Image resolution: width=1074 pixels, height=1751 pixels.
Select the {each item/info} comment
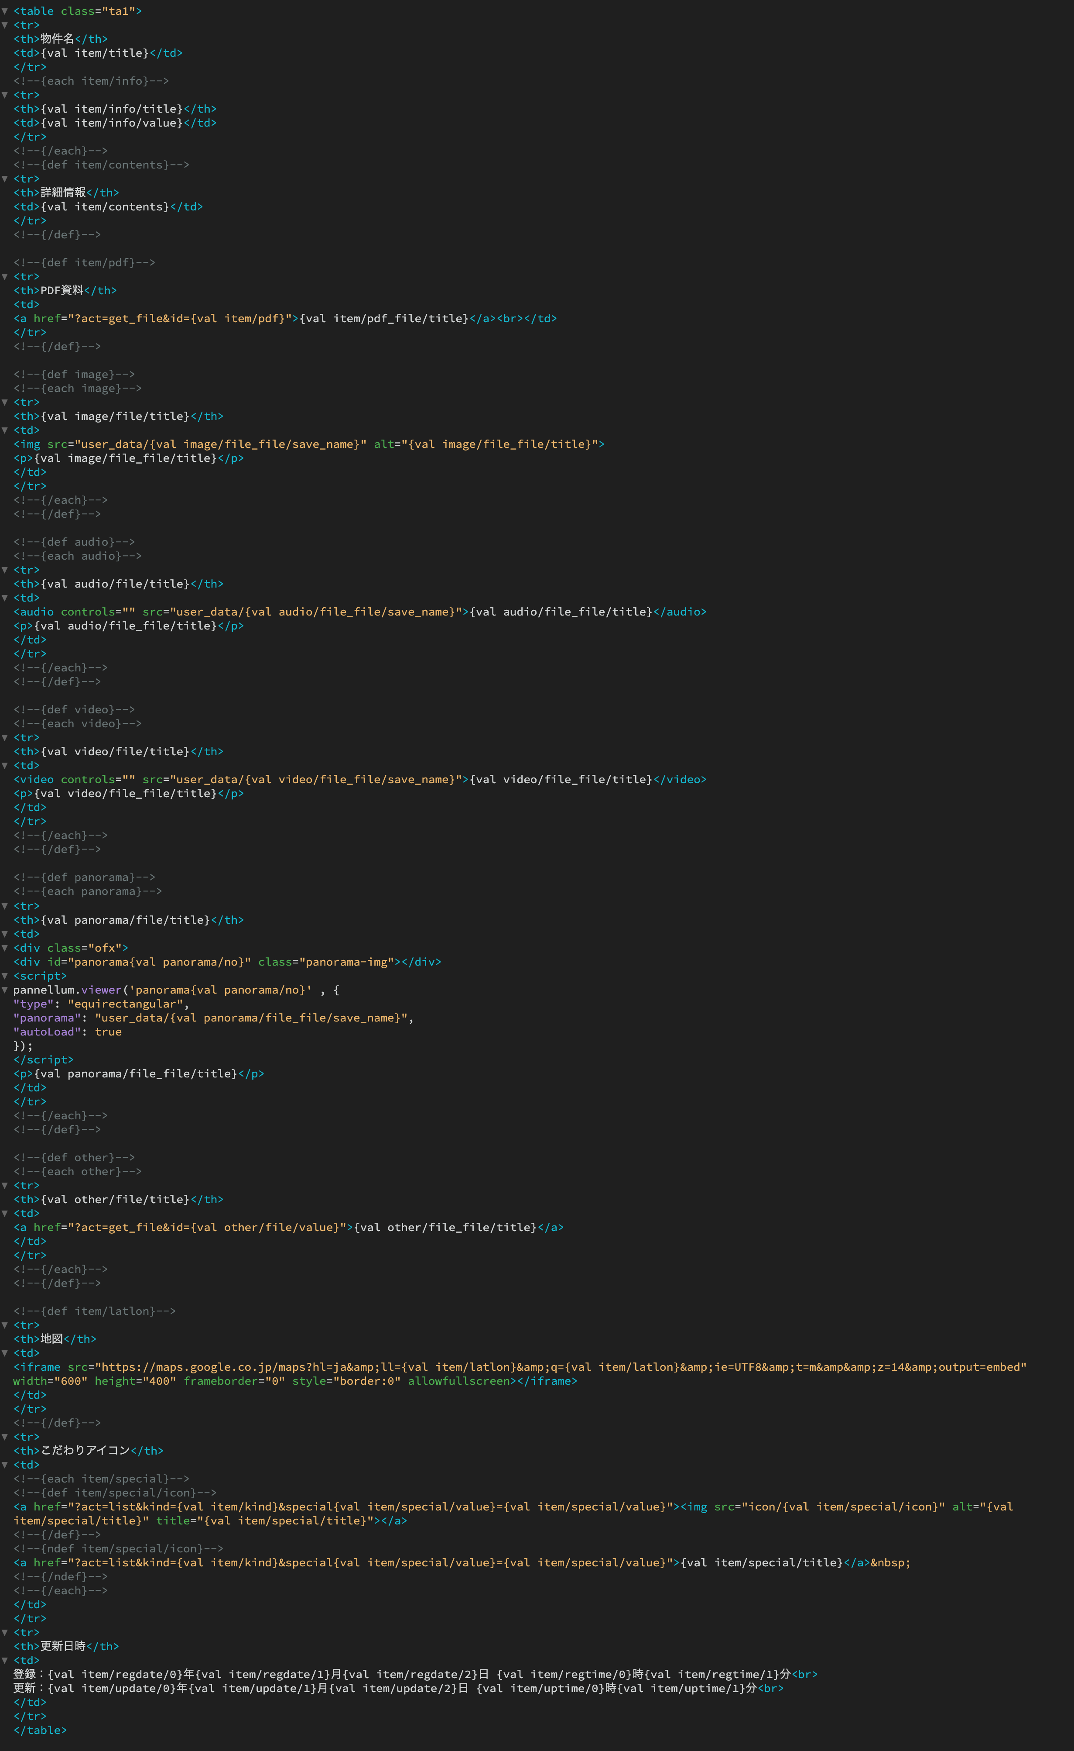[91, 81]
